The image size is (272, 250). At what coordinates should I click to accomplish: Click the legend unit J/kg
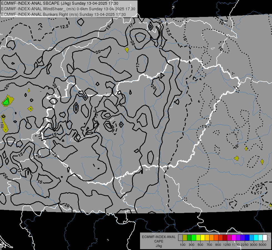159,246
